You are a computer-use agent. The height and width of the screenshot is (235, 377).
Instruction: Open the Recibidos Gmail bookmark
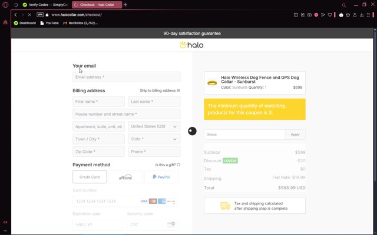tap(80, 23)
